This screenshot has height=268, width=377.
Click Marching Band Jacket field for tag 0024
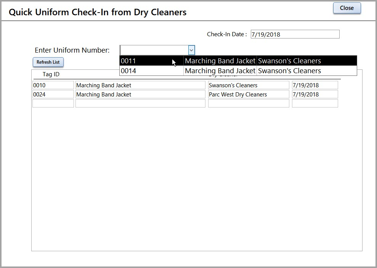[x=140, y=95]
